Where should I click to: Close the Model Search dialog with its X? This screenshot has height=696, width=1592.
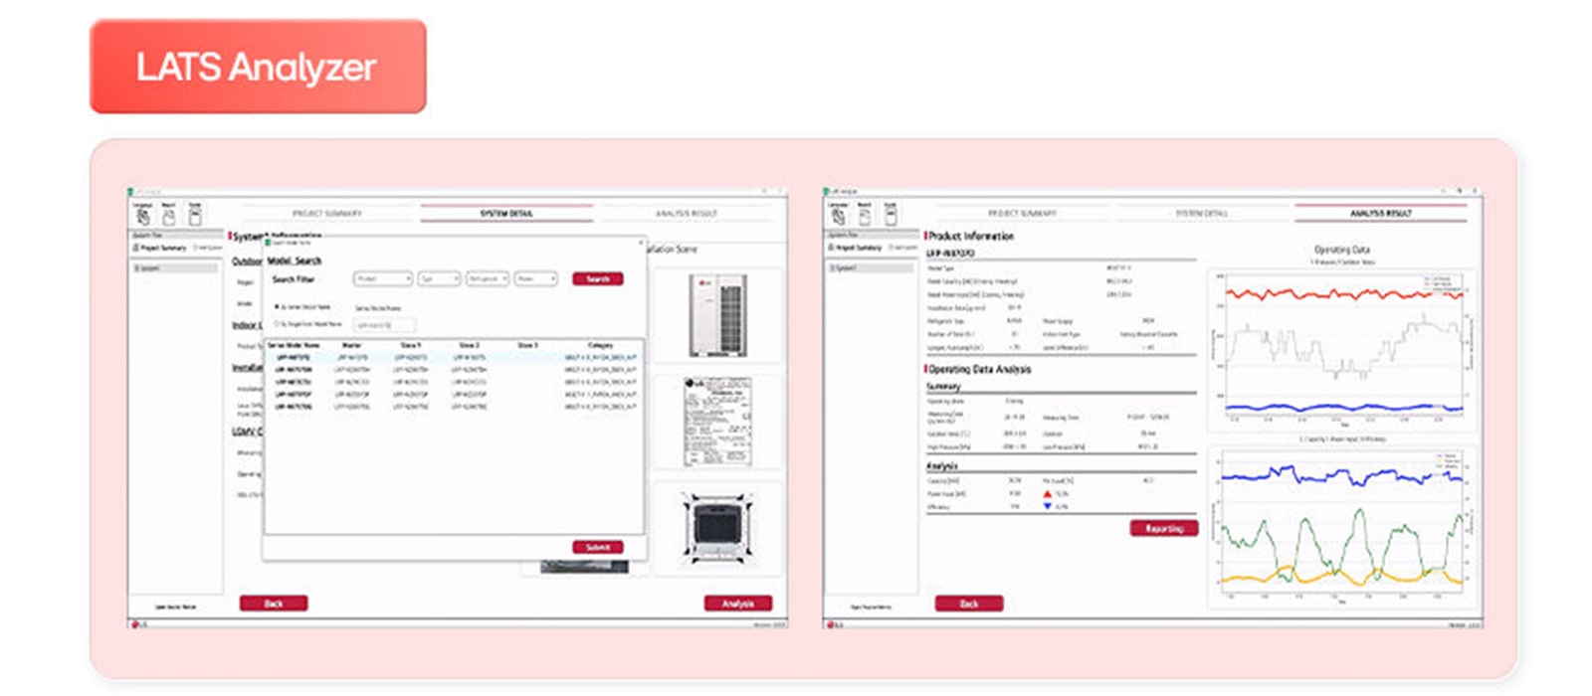641,242
